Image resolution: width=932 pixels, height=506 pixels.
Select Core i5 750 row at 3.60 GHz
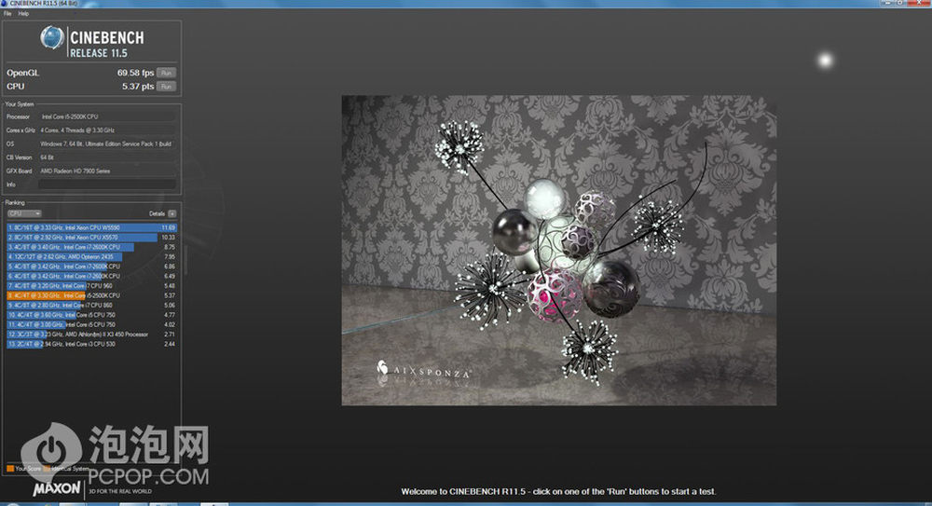[x=91, y=315]
